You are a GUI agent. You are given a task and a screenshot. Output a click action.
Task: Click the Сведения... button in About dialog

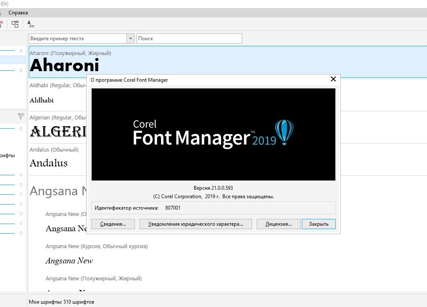tap(113, 224)
